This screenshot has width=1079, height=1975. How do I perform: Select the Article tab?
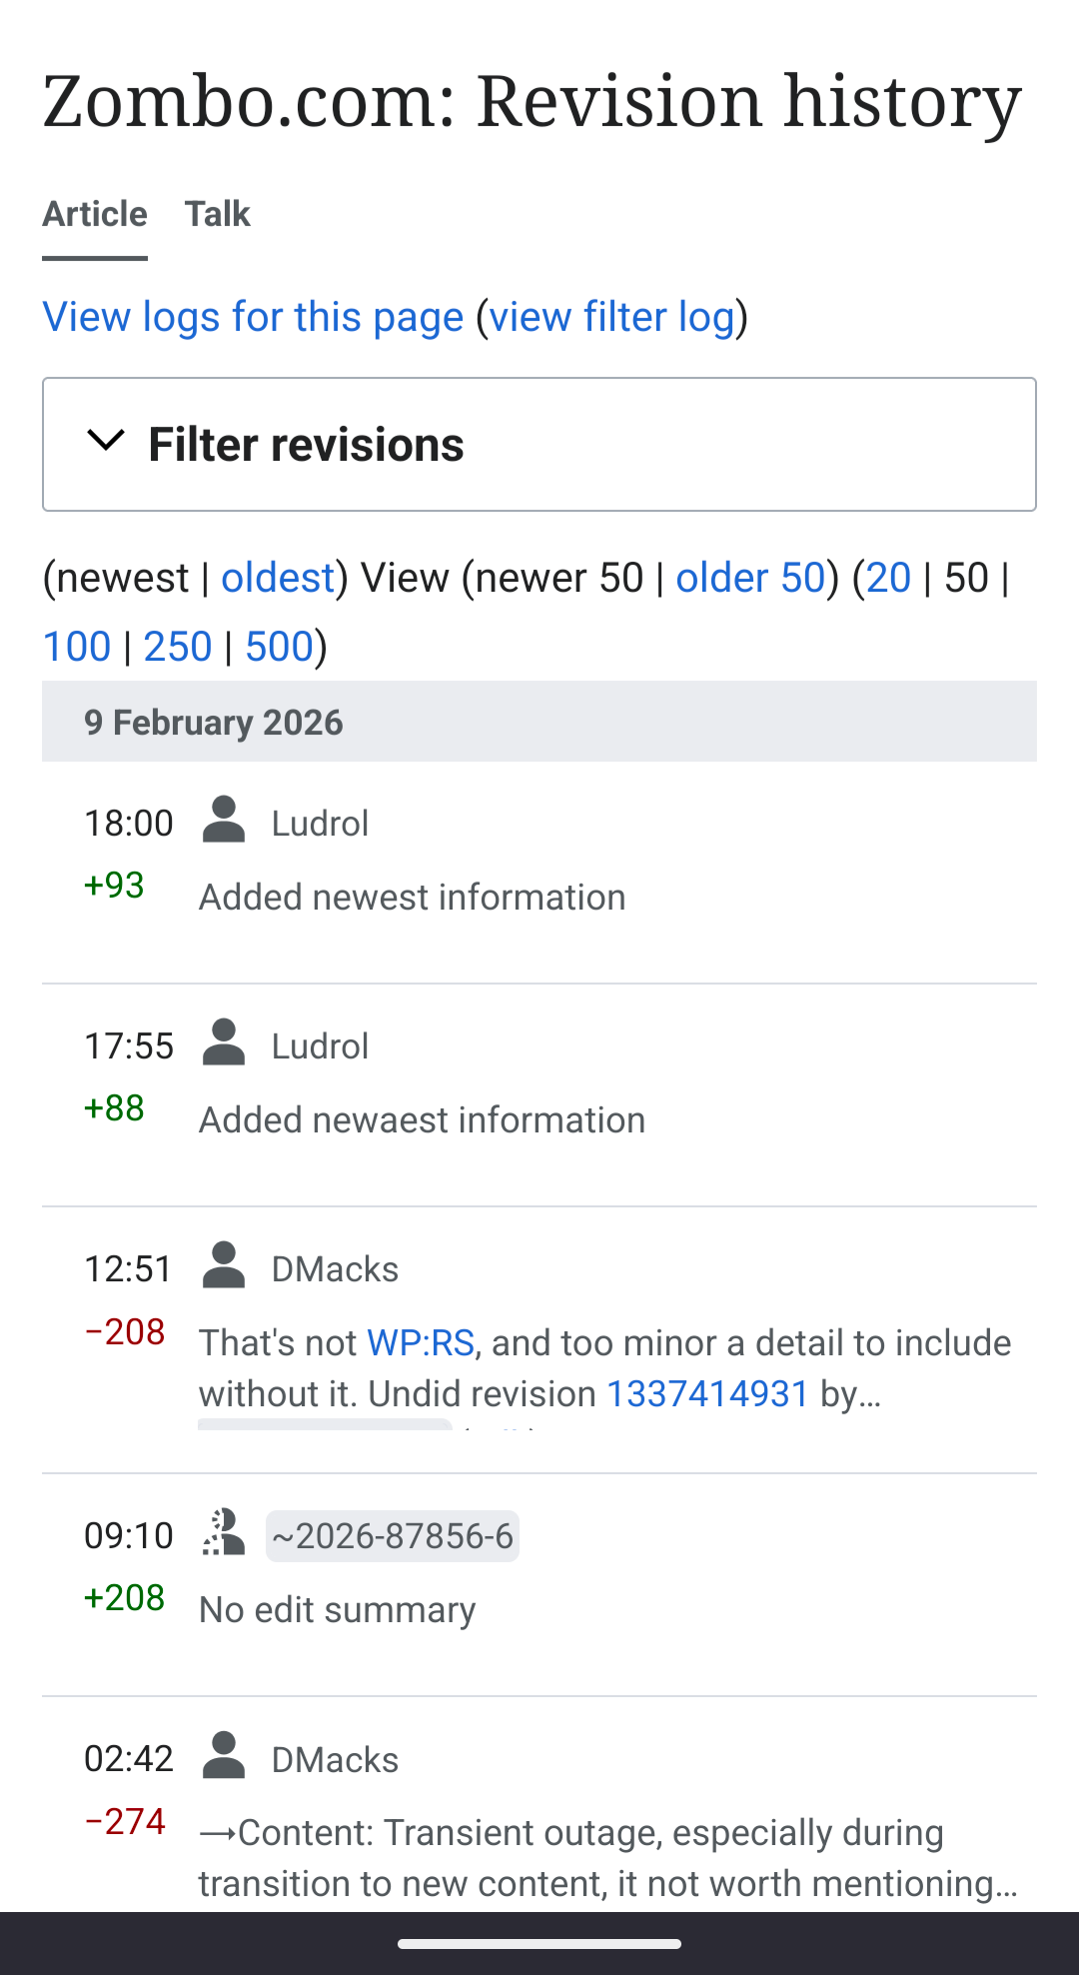[x=95, y=214]
